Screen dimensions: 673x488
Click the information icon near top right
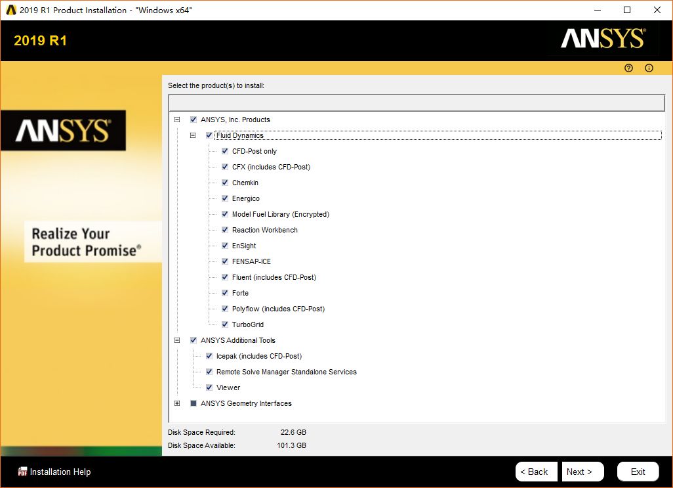(649, 68)
